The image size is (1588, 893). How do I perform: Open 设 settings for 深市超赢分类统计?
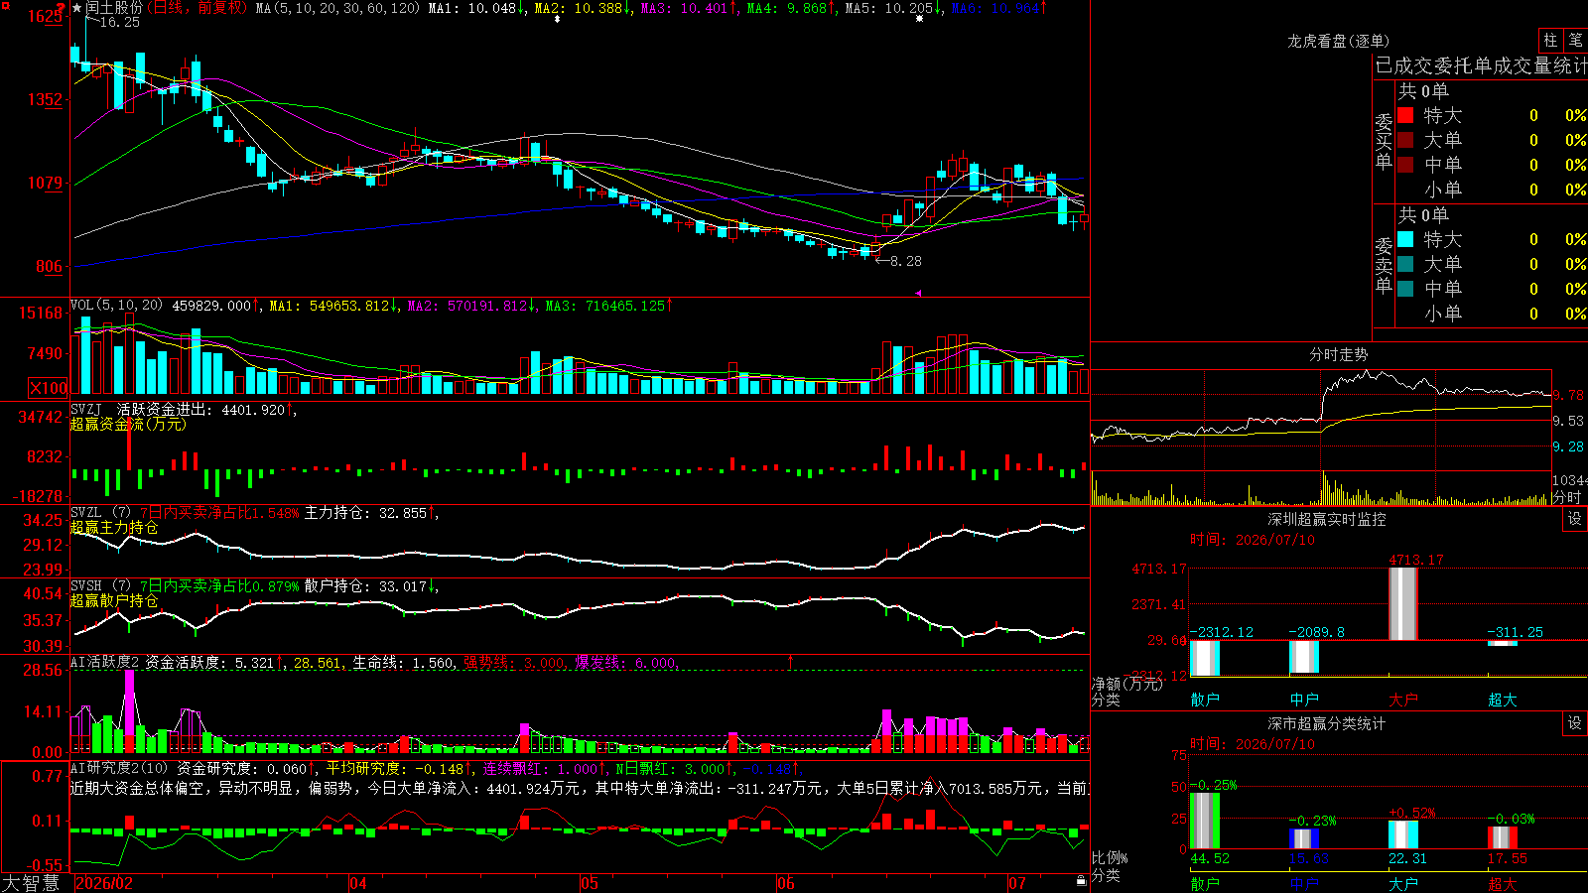1575,723
